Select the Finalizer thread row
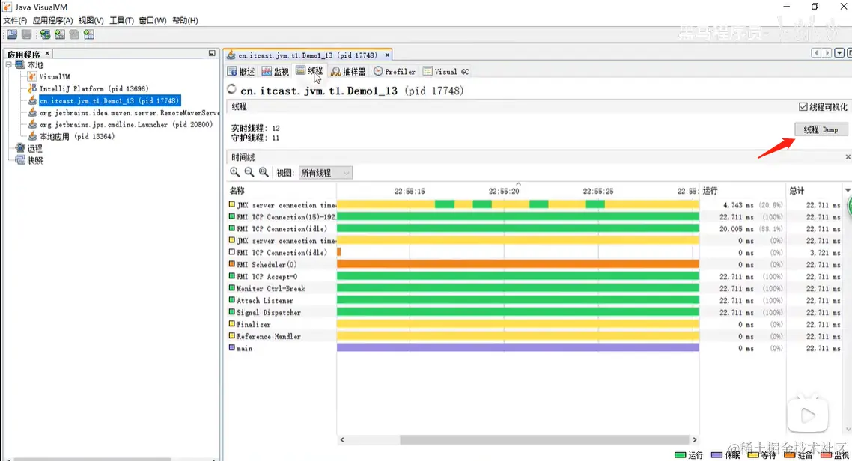 click(535, 324)
